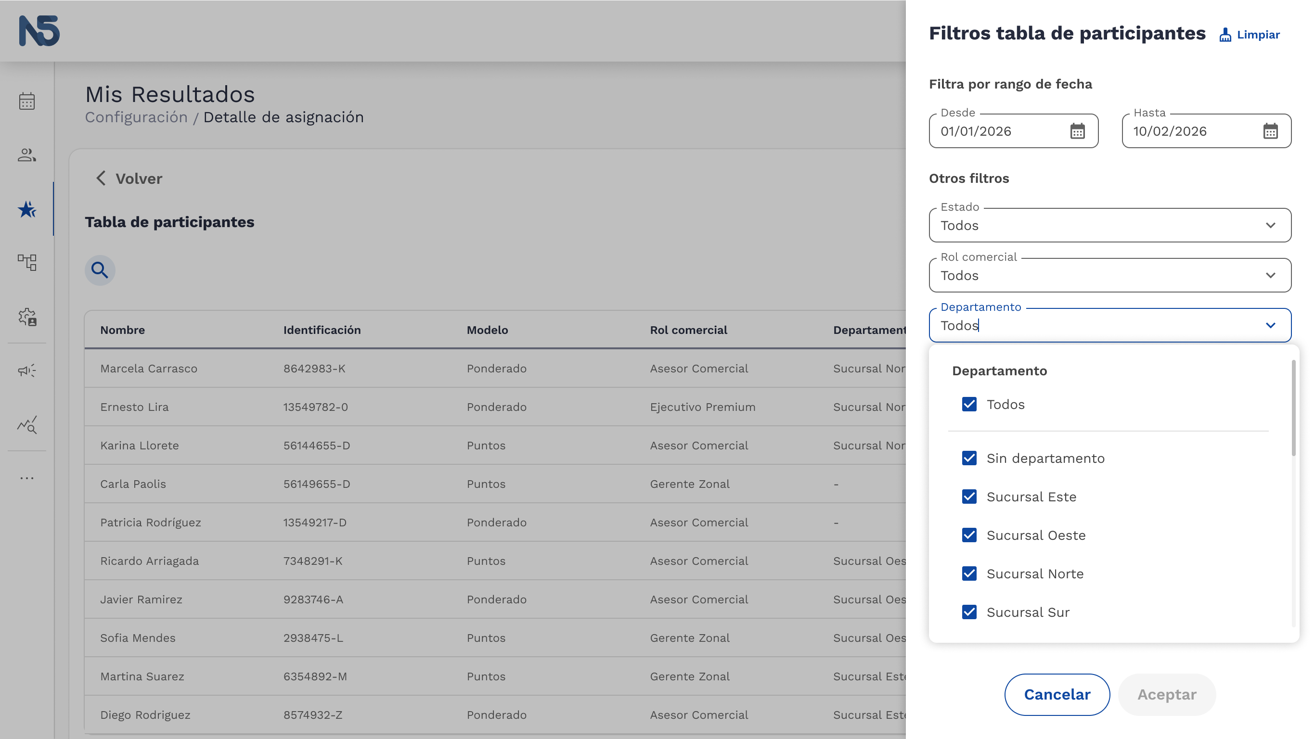
Task: Click the Hasta date input field
Action: point(1206,131)
